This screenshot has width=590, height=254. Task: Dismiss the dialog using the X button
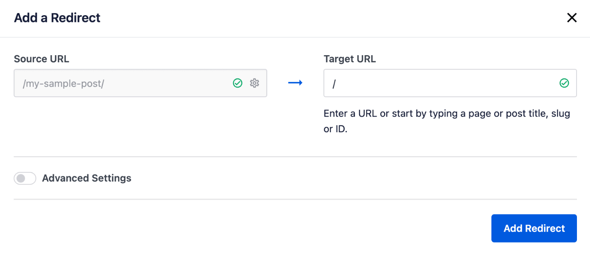[571, 17]
